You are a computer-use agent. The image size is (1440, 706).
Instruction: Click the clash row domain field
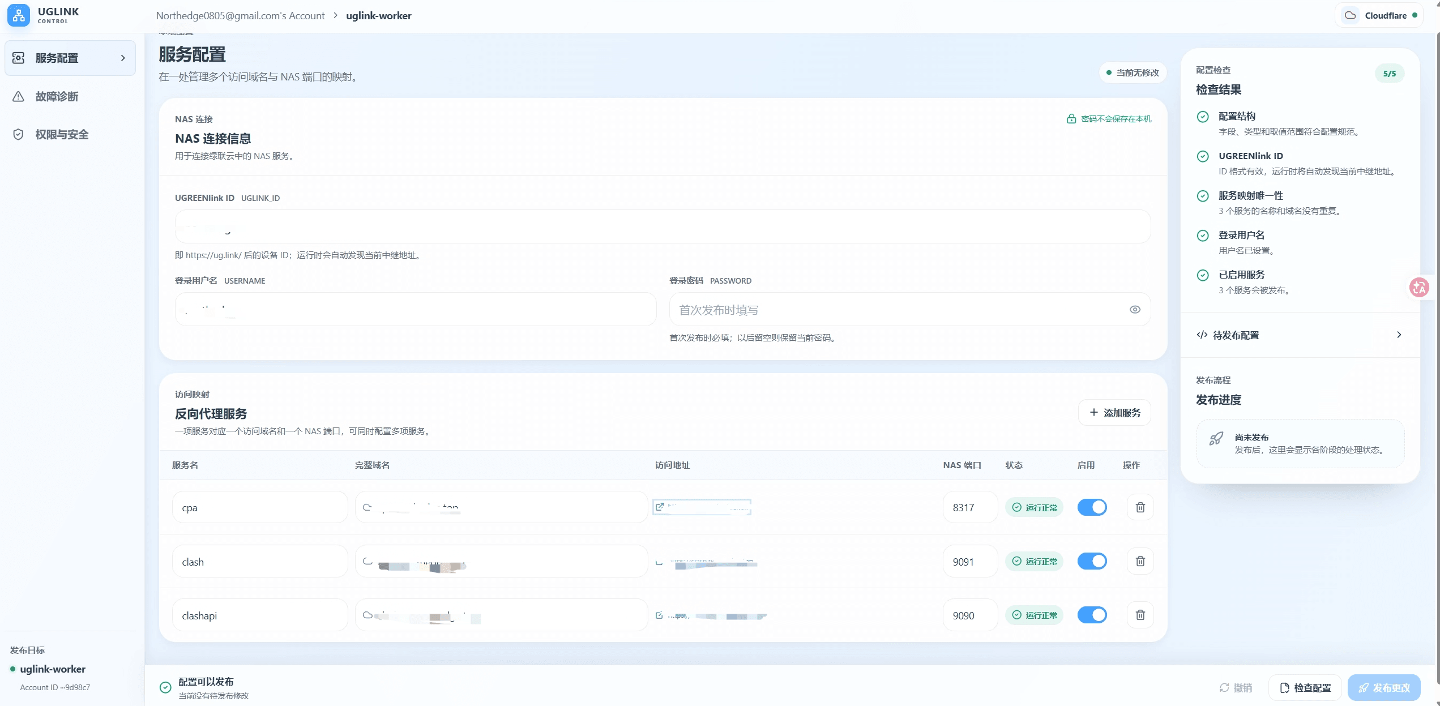pyautogui.click(x=501, y=561)
